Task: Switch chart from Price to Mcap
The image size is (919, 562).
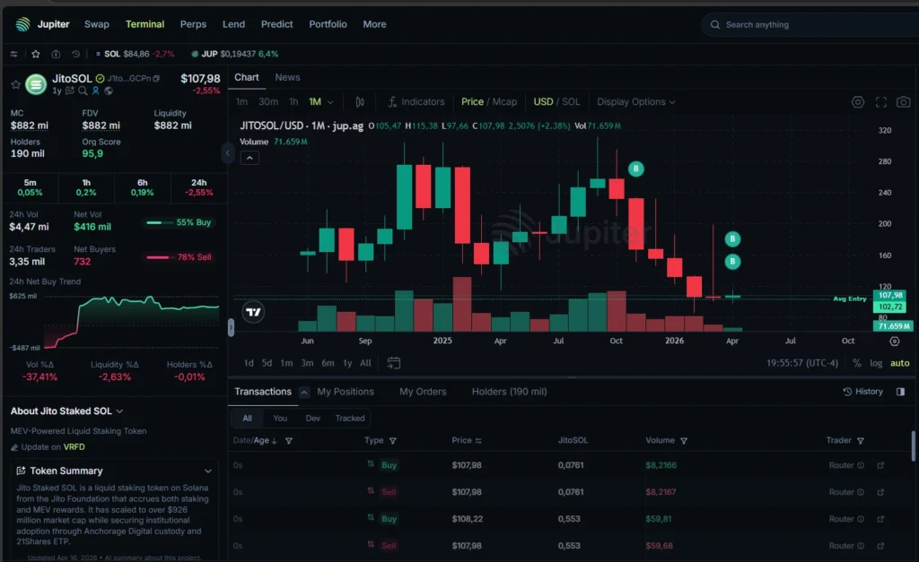Action: [x=504, y=102]
